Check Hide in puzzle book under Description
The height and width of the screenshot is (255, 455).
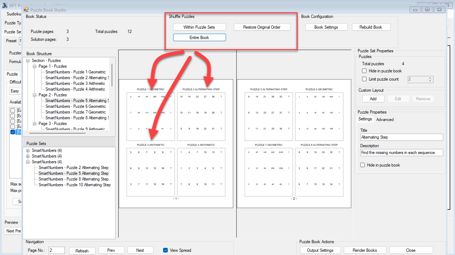[363, 165]
